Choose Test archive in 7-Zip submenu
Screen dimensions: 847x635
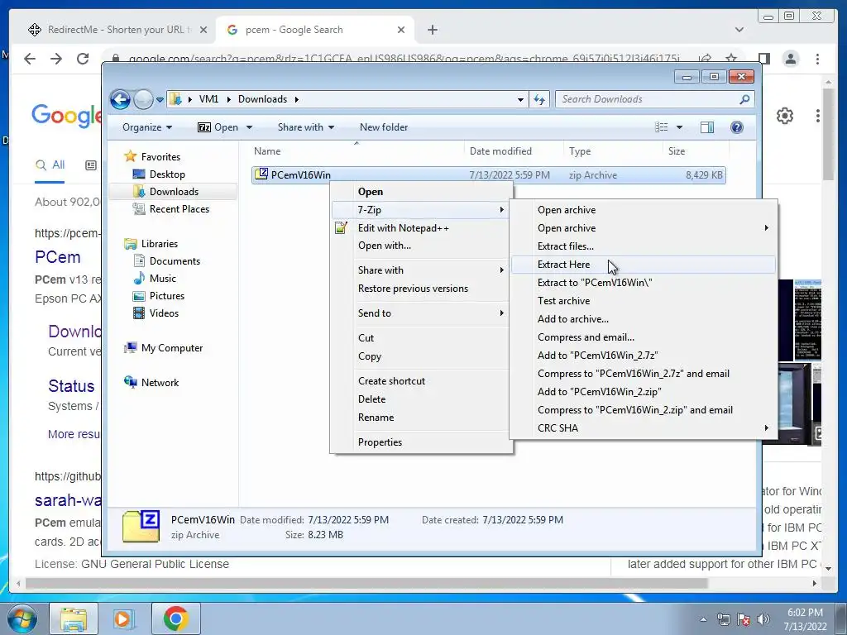(x=644, y=301)
